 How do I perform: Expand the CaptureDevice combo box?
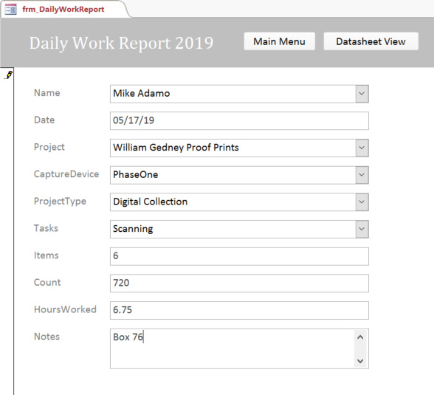(362, 175)
